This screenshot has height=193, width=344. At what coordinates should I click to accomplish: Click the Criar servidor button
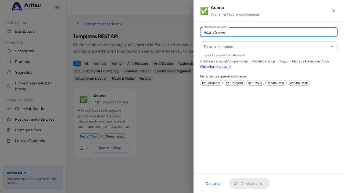pyautogui.click(x=250, y=183)
